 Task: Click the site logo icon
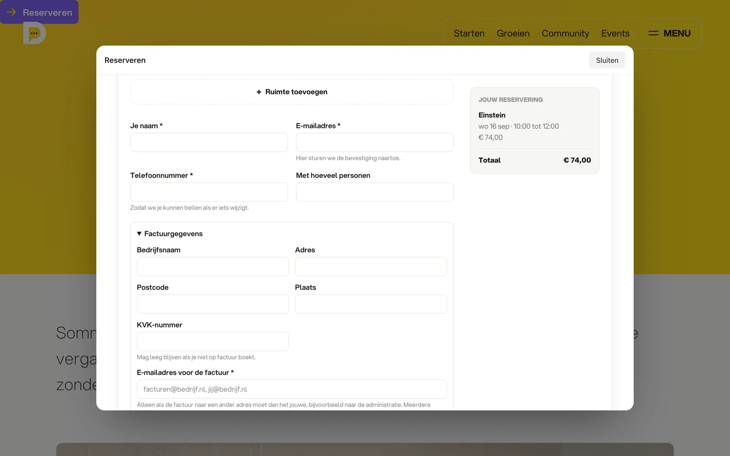coord(35,33)
